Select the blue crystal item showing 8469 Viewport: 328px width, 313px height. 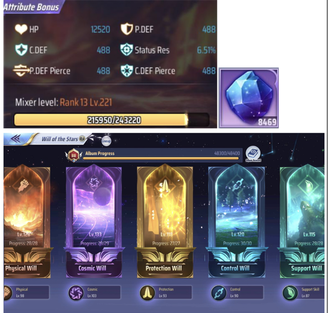pyautogui.click(x=249, y=98)
